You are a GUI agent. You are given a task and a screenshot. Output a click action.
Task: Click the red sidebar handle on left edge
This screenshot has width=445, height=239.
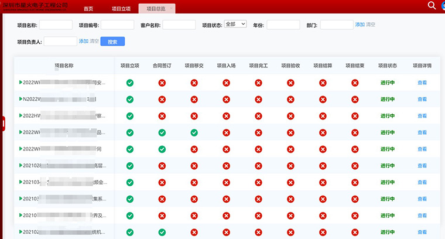pyautogui.click(x=4, y=124)
